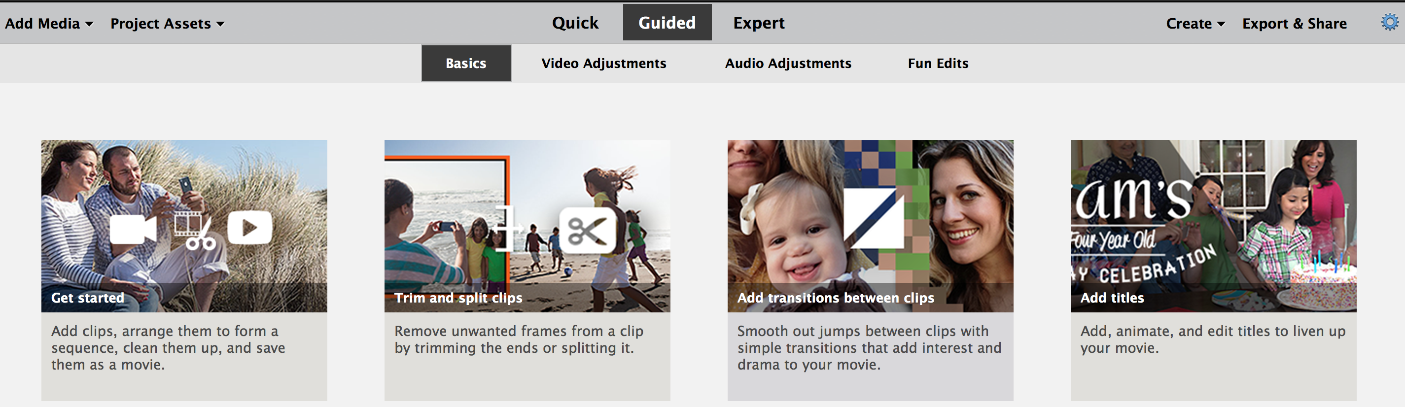Viewport: 1405px width, 407px height.
Task: Click the play button icon on Get started
Action: click(x=249, y=227)
